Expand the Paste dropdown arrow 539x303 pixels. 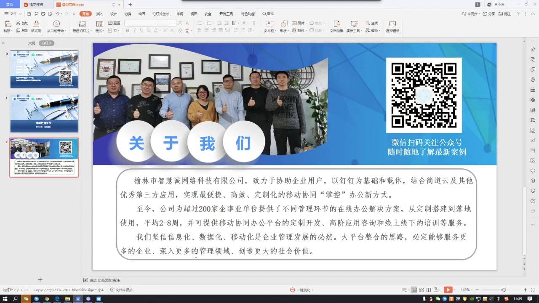tap(12, 30)
